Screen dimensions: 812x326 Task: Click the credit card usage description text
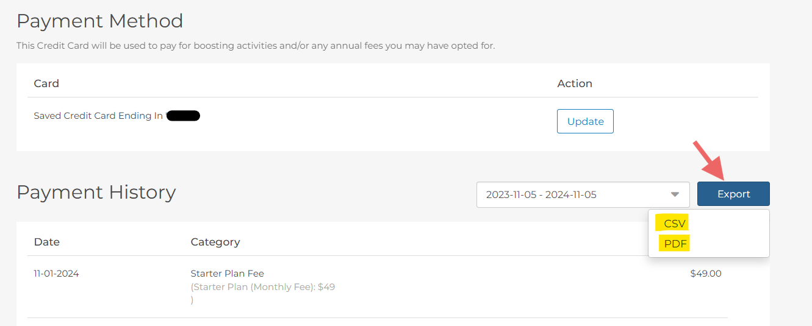[255, 46]
